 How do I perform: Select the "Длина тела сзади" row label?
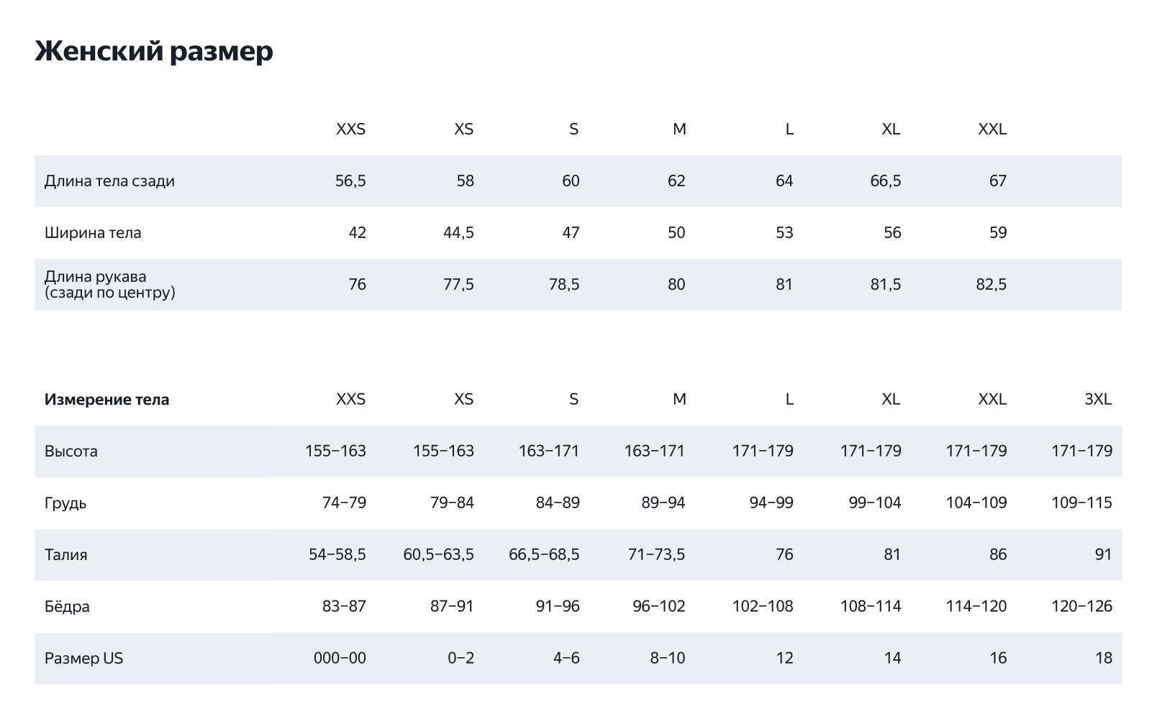coord(109,181)
